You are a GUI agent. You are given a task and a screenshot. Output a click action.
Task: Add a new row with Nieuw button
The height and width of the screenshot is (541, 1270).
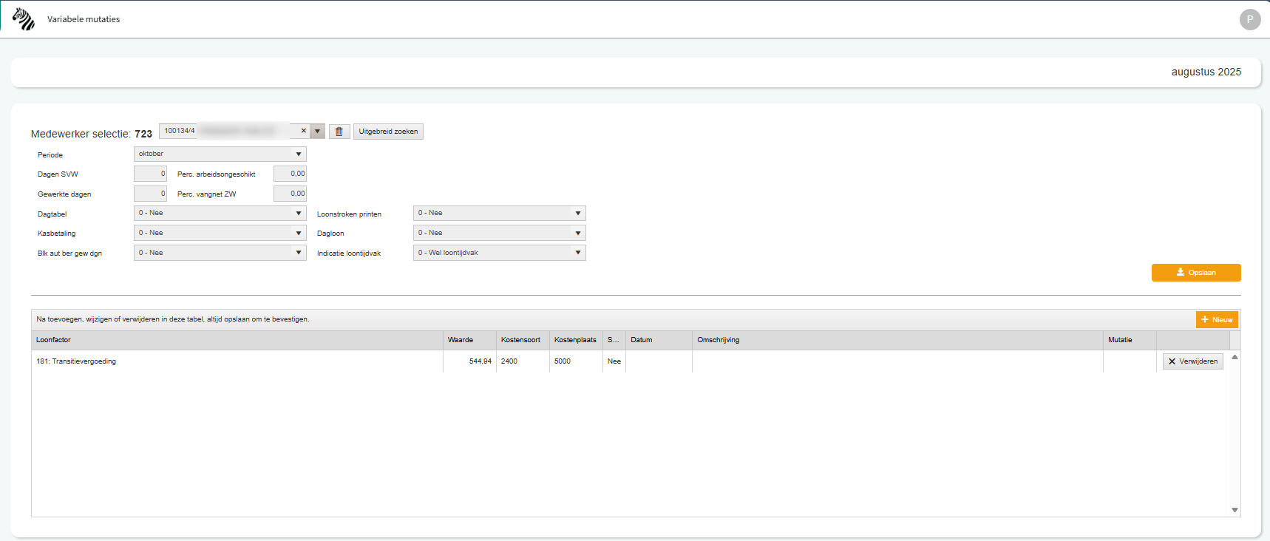click(x=1216, y=319)
